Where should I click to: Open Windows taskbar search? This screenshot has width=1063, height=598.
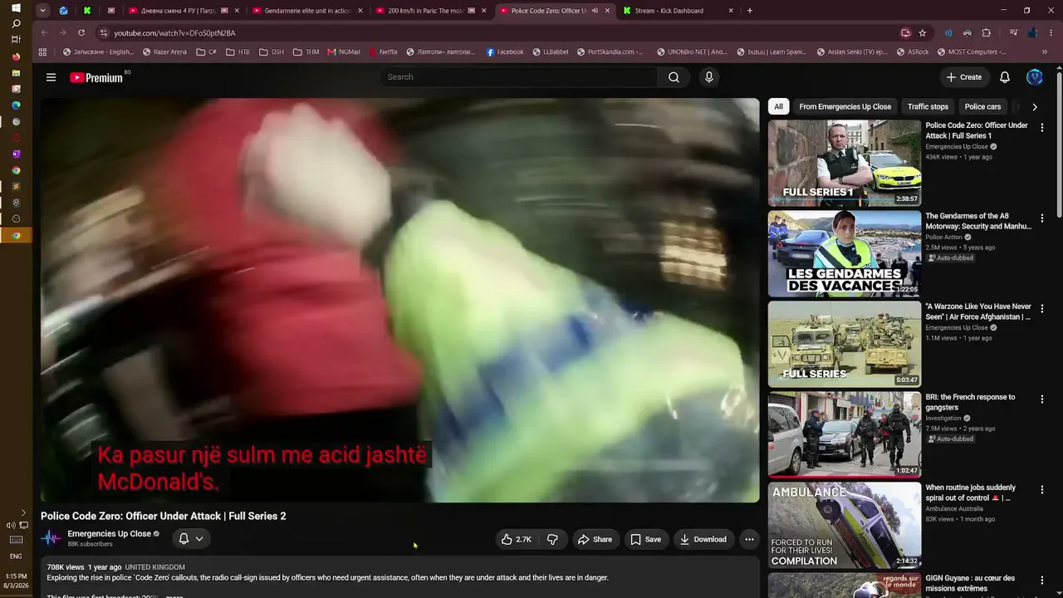(x=16, y=23)
